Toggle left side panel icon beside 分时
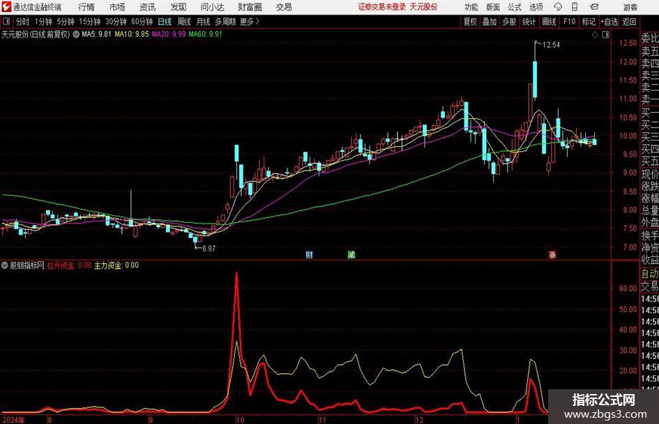 point(6,22)
